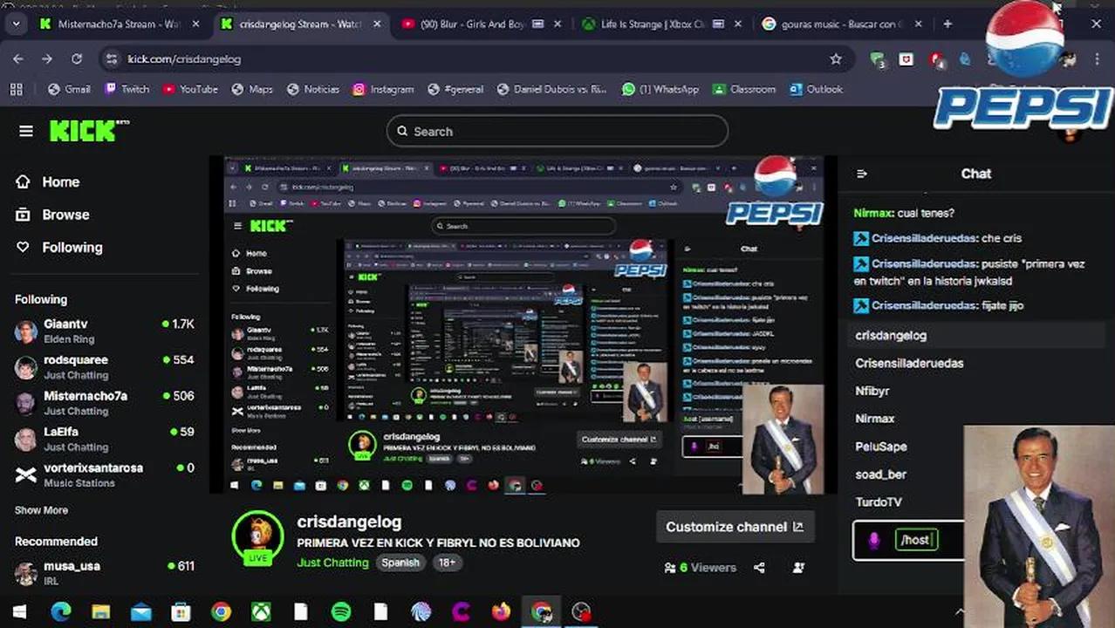
Task: Select soad_ber from suggestion list
Action: click(x=907, y=474)
